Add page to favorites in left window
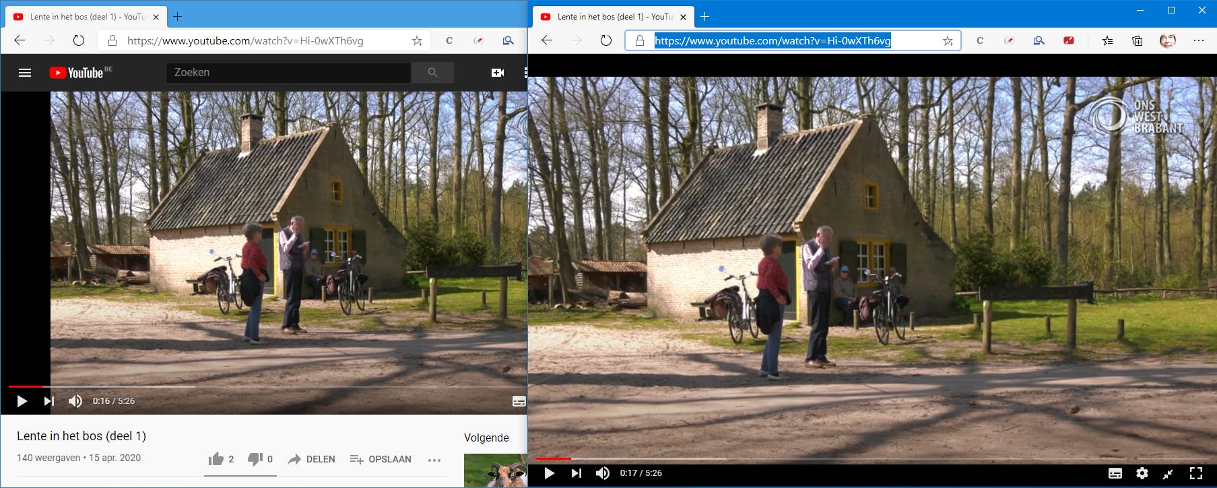The image size is (1217, 488). [x=417, y=40]
